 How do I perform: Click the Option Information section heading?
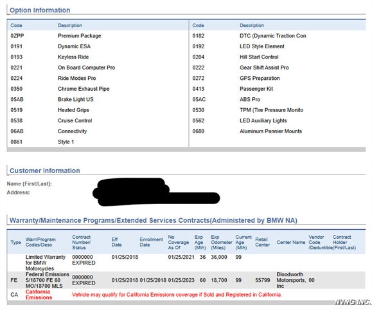[40, 10]
